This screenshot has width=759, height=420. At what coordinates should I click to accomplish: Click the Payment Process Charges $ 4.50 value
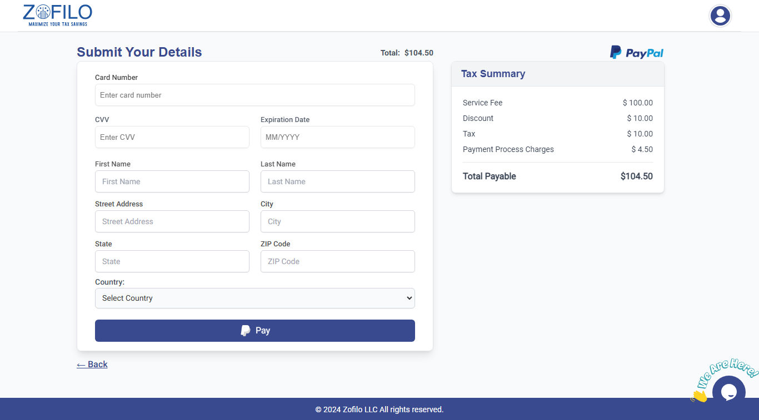pos(642,149)
